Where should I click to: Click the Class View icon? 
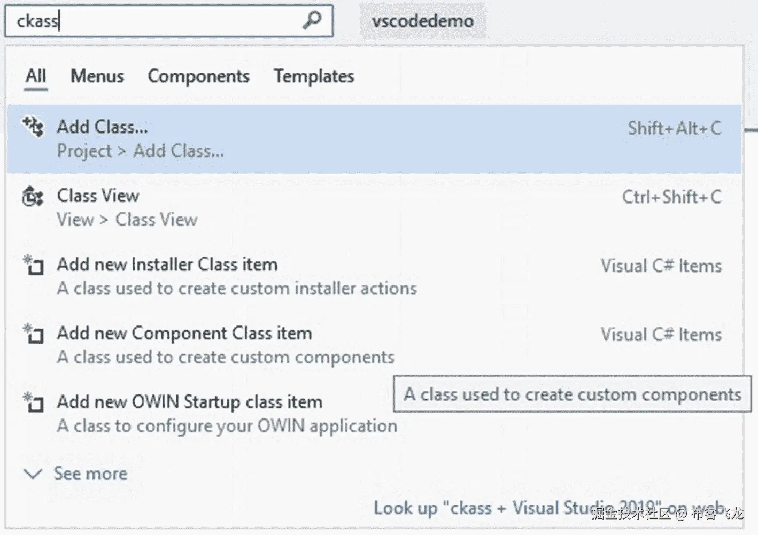33,196
